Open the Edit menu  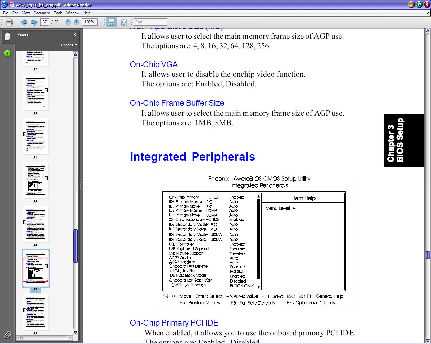[15, 13]
